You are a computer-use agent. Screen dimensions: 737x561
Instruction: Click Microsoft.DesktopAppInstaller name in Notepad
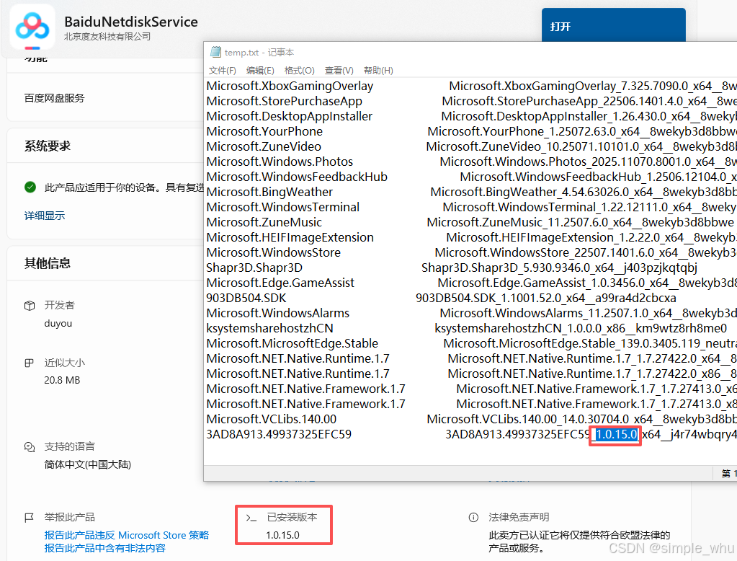click(289, 116)
